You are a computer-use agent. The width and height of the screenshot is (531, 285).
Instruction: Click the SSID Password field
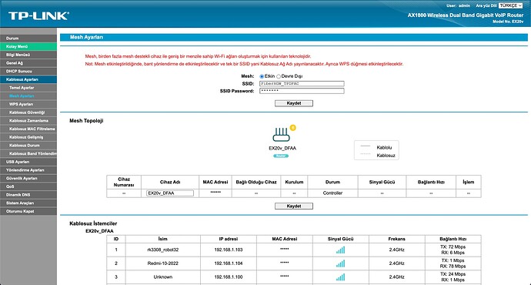click(302, 91)
